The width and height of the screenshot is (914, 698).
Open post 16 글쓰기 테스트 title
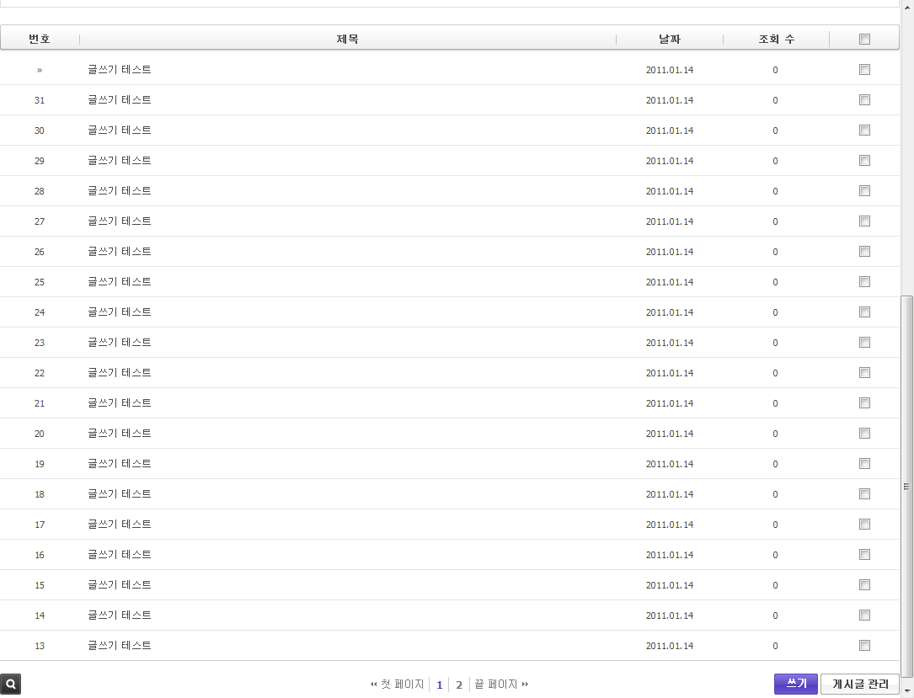point(120,554)
